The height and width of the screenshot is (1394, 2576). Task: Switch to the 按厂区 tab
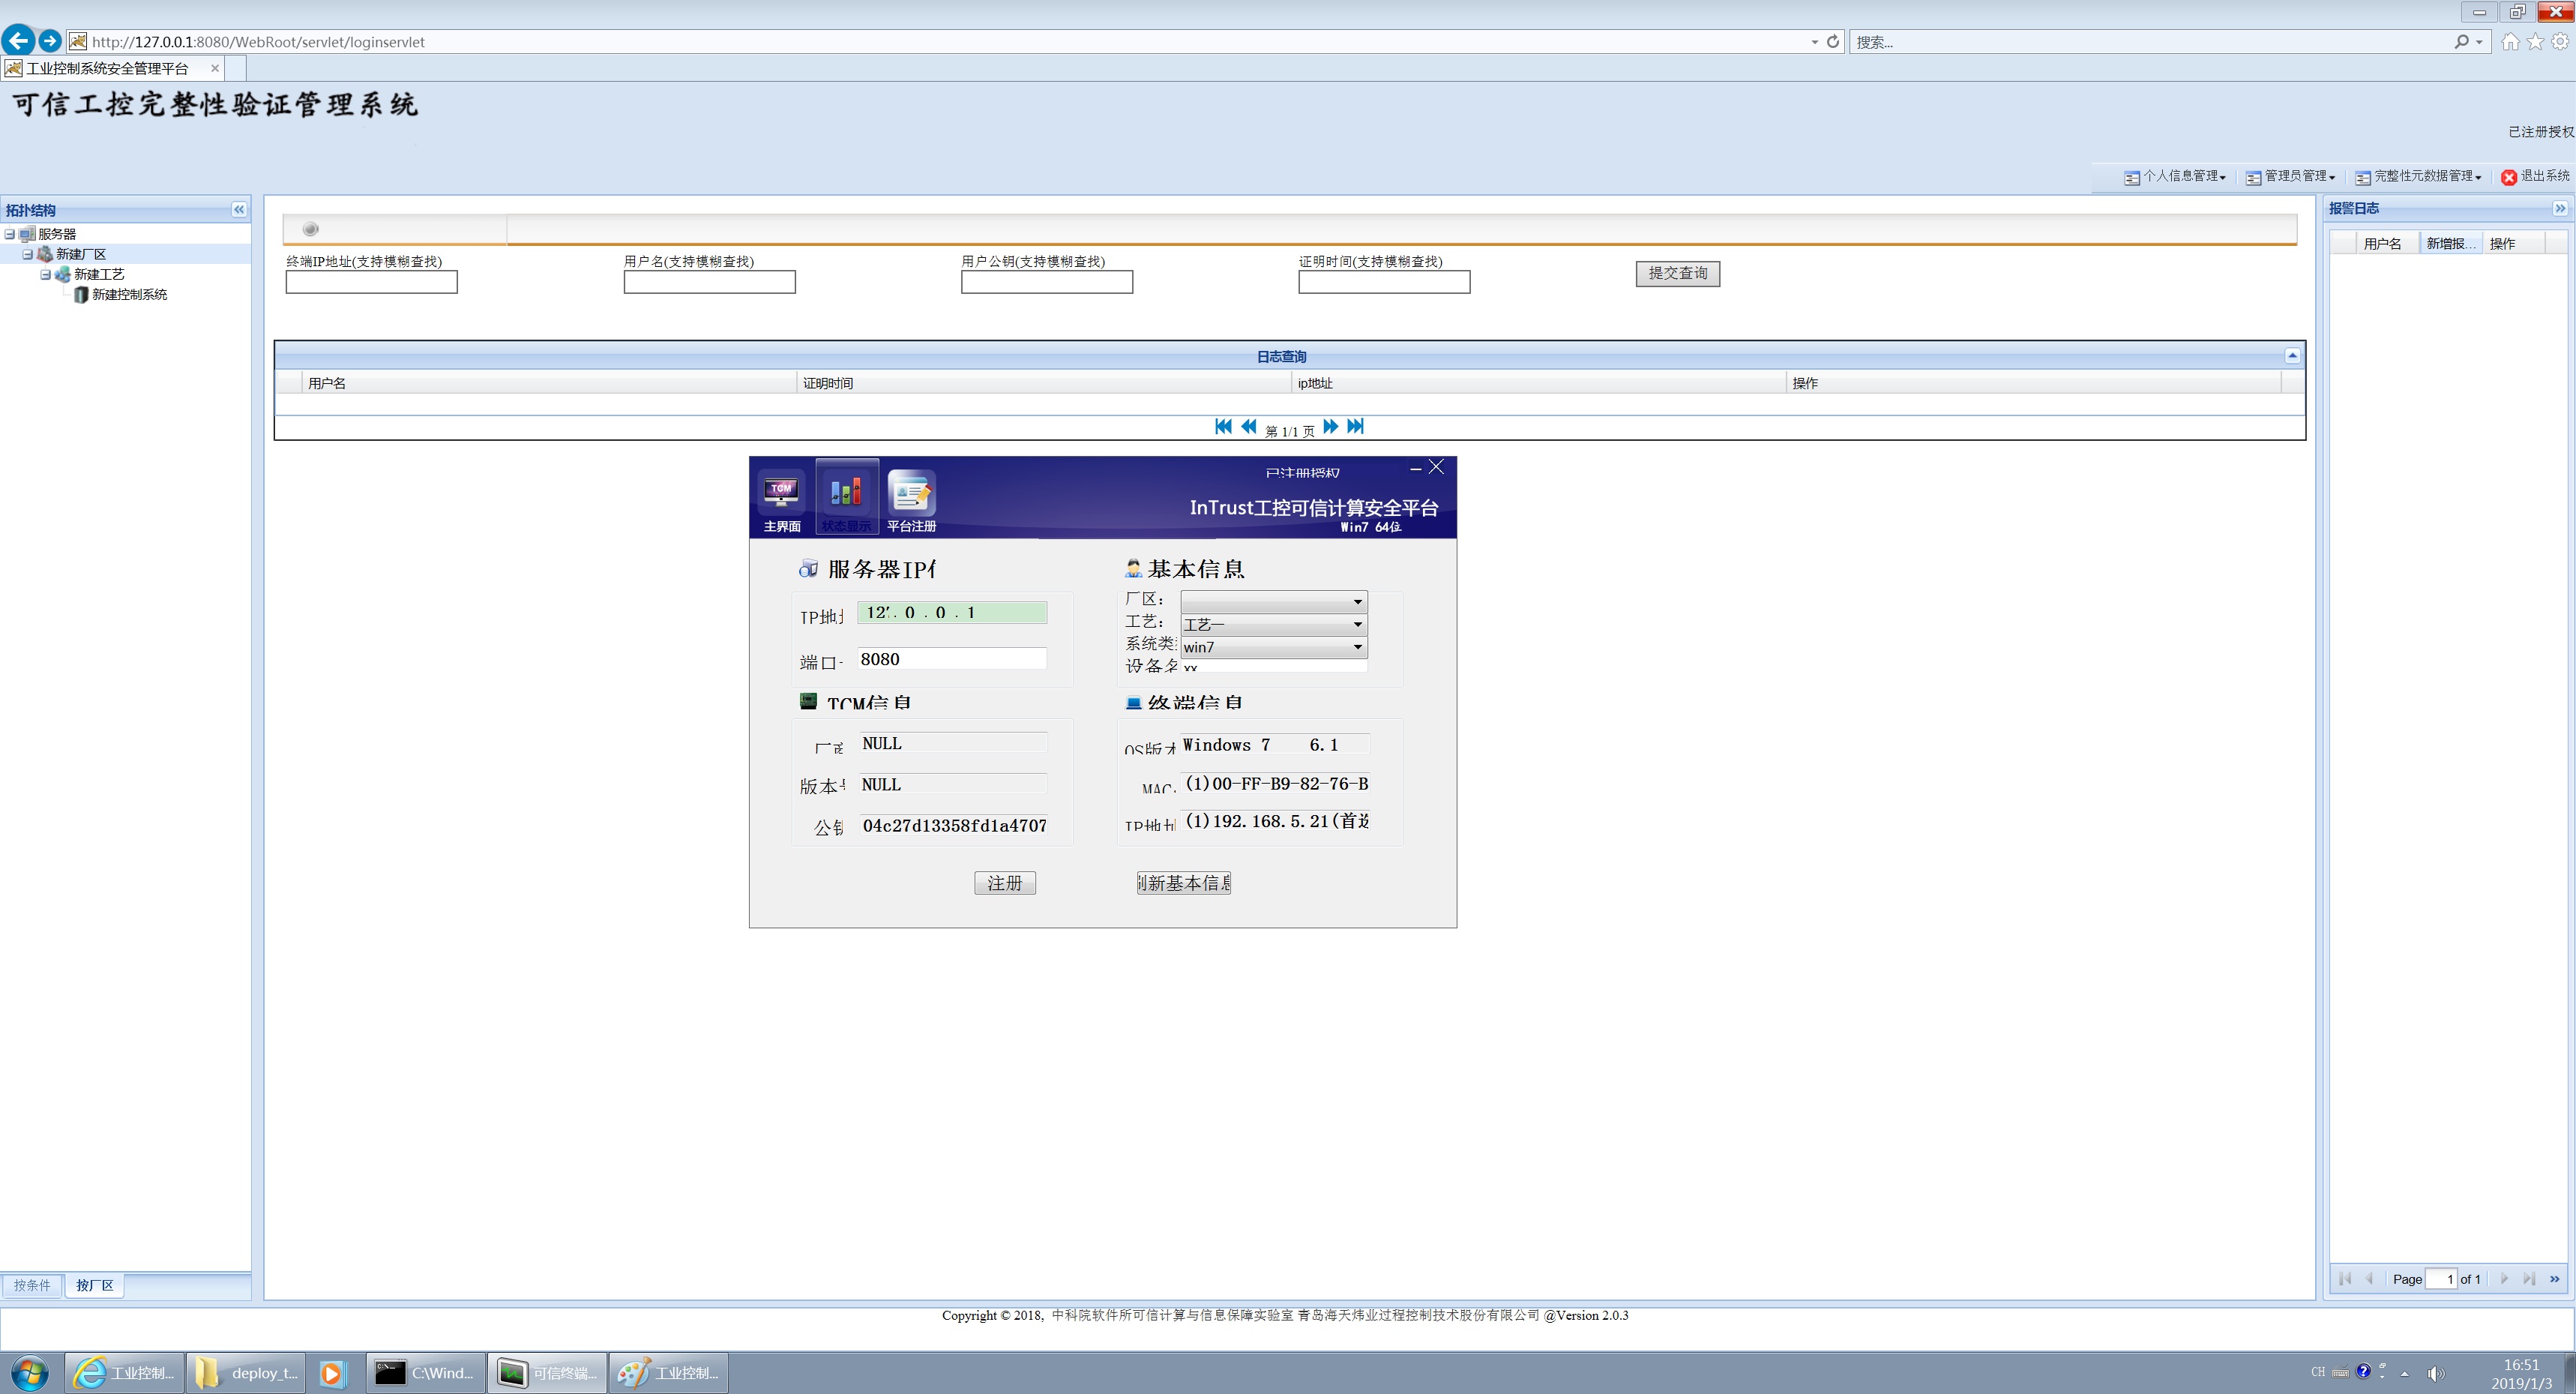tap(95, 1285)
